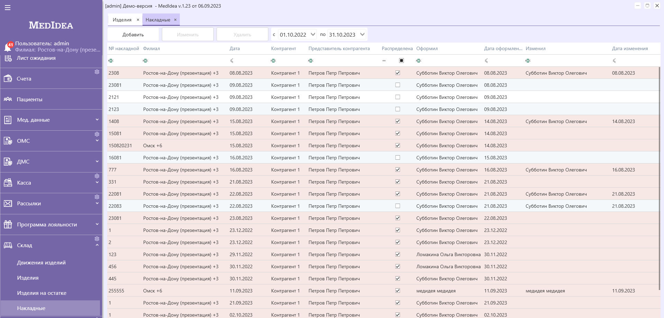The image size is (664, 318).
Task: Click the Пациенты people icon
Action: pyautogui.click(x=8, y=99)
